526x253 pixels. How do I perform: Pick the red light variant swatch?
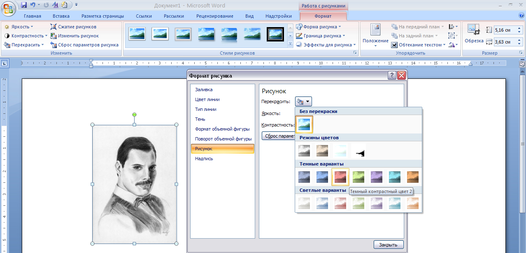340,203
